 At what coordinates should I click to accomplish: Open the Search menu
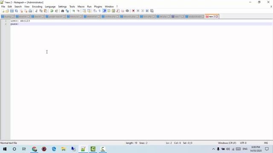click(18, 7)
